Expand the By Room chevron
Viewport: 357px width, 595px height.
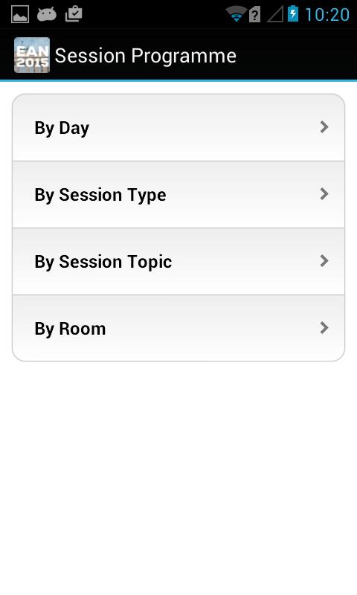click(324, 327)
